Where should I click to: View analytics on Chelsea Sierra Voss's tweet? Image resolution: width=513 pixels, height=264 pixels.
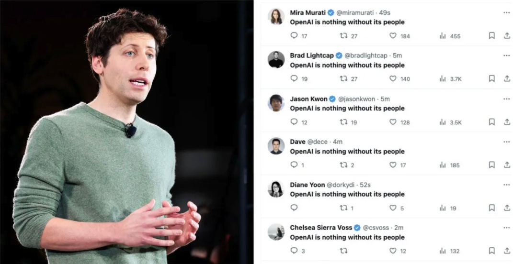click(x=443, y=251)
